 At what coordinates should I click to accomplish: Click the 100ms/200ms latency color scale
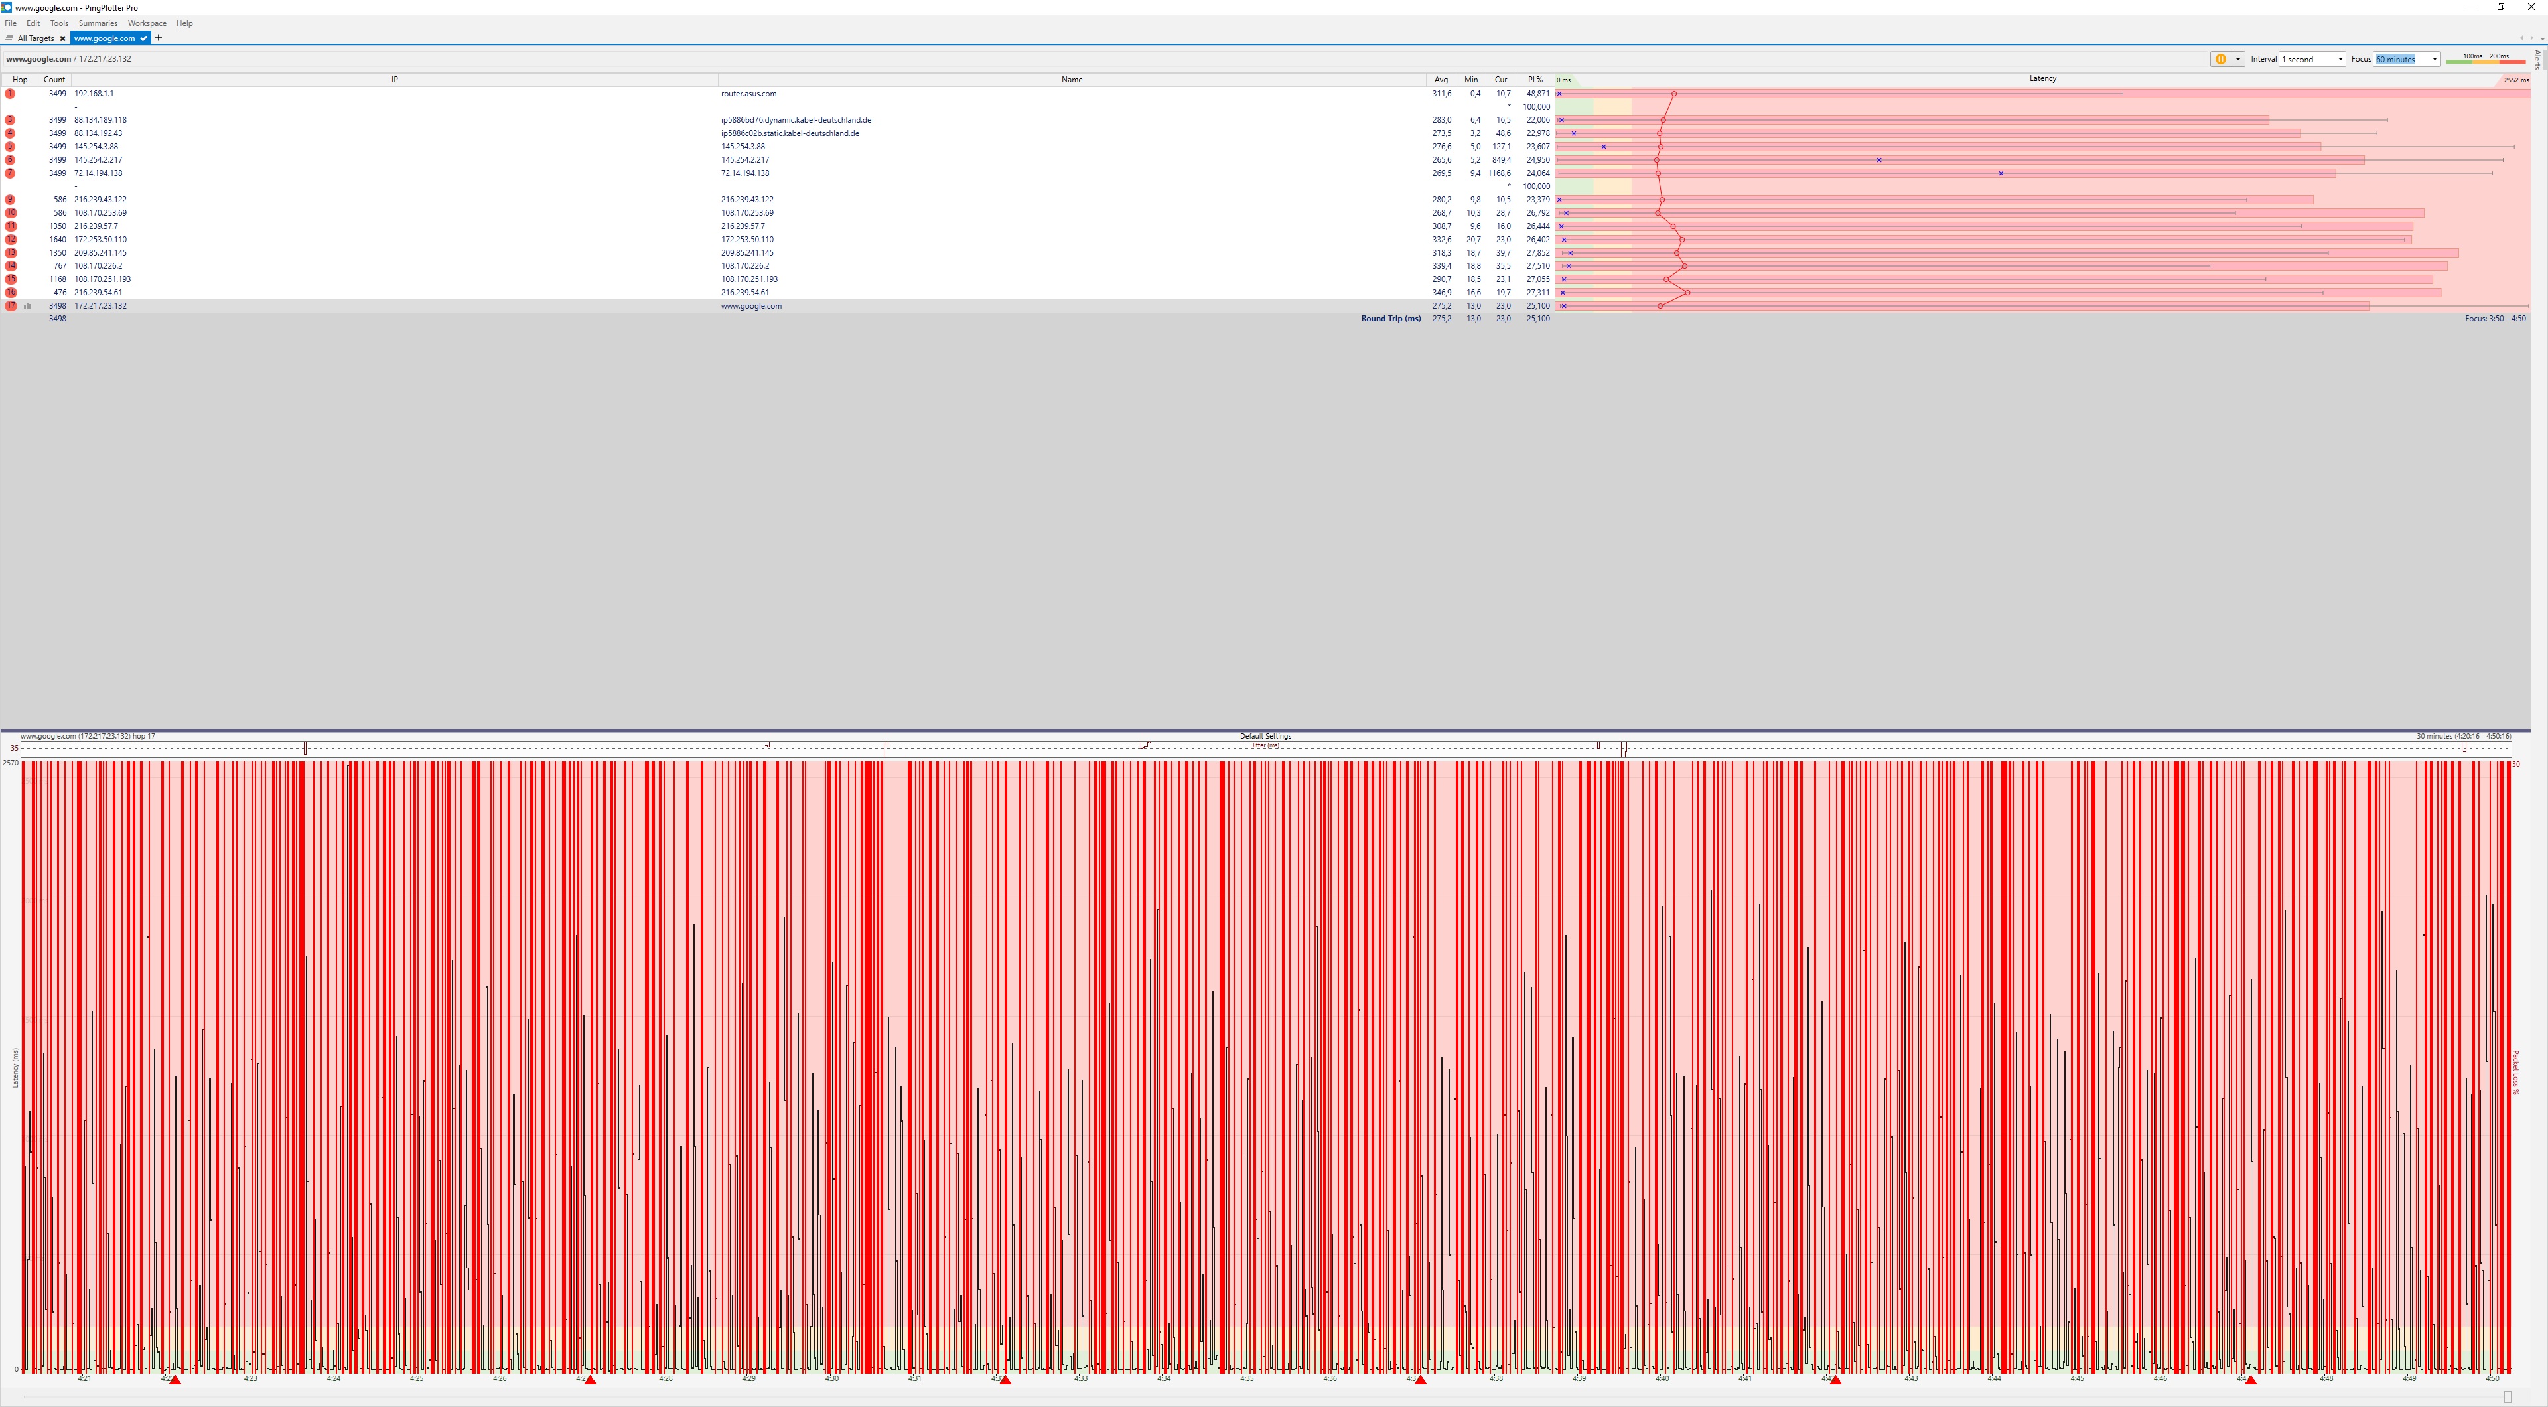click(x=2485, y=59)
